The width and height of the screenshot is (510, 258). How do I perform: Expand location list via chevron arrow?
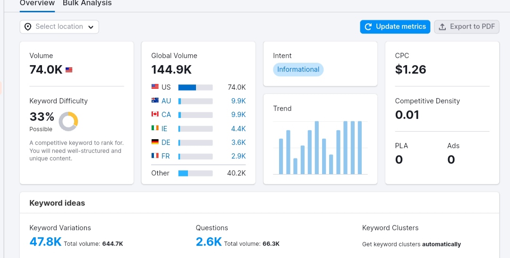click(91, 27)
